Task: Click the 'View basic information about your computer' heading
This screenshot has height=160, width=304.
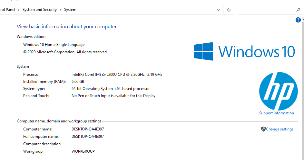Action: click(x=67, y=27)
